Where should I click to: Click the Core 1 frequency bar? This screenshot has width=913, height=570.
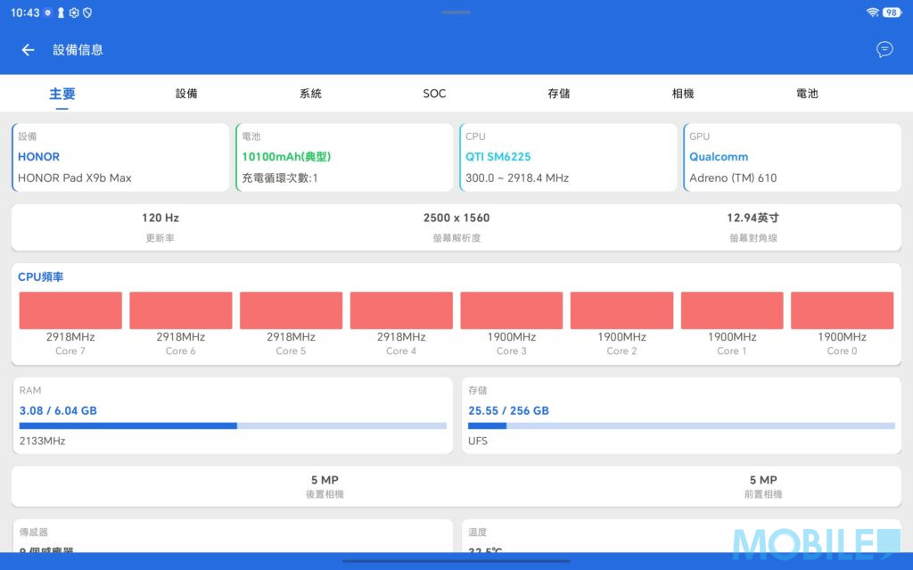point(732,310)
